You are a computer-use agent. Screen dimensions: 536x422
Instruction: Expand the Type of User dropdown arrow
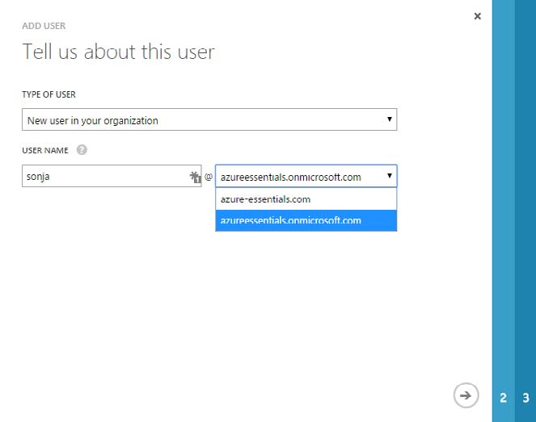[x=390, y=120]
